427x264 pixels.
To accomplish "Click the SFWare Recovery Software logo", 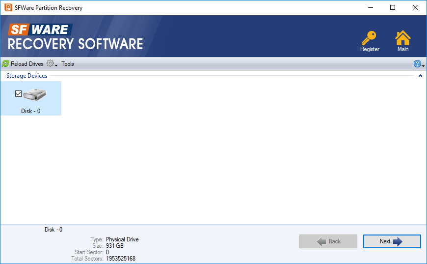I will (x=76, y=37).
